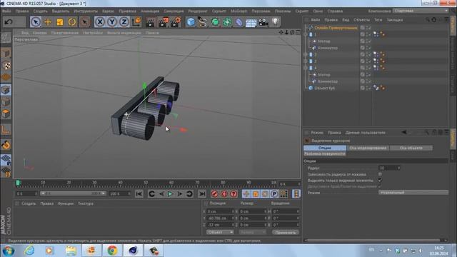Open the Симуляция menu

(174, 11)
